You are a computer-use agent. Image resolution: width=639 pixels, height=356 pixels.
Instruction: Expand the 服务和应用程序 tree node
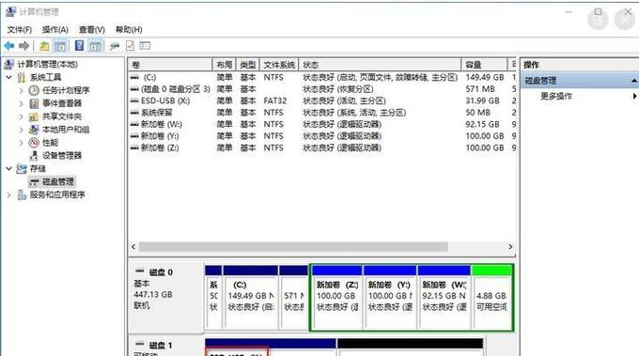click(x=9, y=195)
